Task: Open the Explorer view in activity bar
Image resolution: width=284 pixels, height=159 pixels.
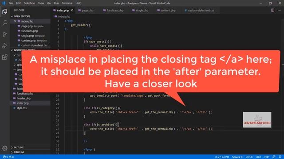Action: click(5, 11)
